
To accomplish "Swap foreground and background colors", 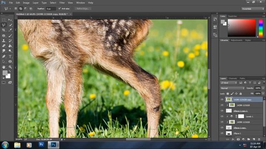I will (x=10, y=72).
